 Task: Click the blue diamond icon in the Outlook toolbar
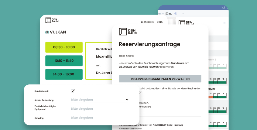(176, 14)
